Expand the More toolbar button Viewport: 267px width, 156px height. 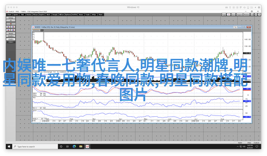click(x=101, y=15)
